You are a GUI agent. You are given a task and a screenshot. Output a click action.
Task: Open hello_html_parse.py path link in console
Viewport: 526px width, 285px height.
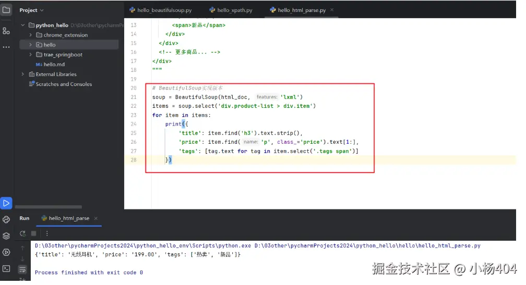(x=368, y=245)
